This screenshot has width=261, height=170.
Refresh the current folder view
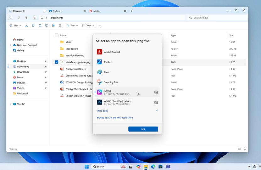[35, 18]
